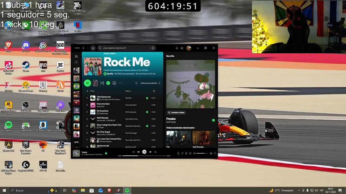Viewport: 346px width, 194px height.
Task: Click Cambiar a video button
Action: 176,113
